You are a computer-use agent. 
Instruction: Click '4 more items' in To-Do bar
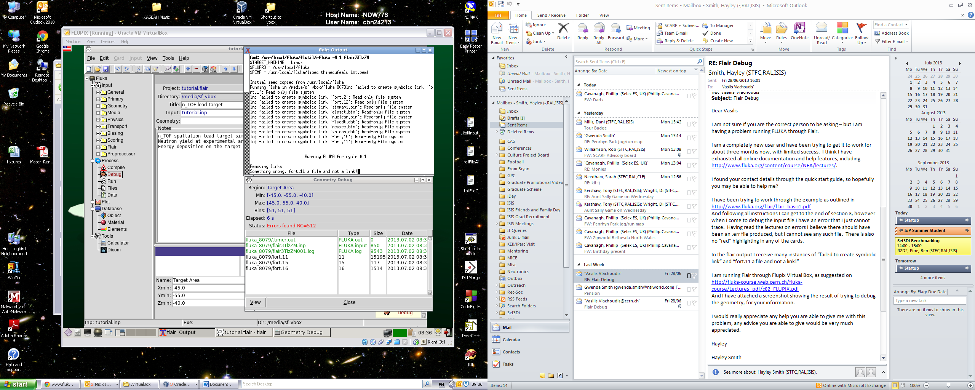(x=932, y=278)
